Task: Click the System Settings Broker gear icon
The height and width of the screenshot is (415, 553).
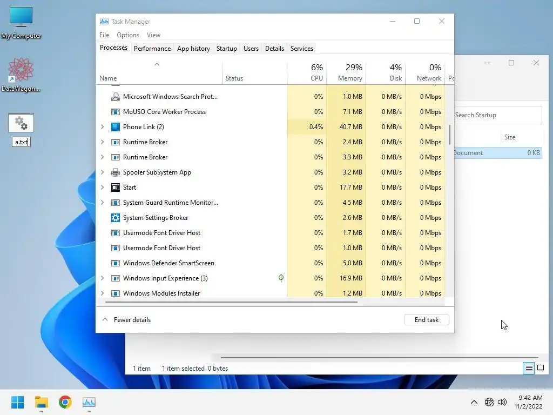Action: [116, 218]
